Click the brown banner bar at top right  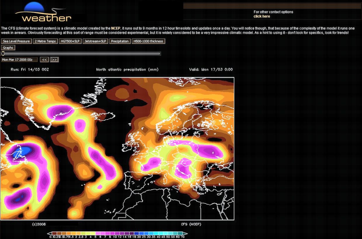pos(272,6)
